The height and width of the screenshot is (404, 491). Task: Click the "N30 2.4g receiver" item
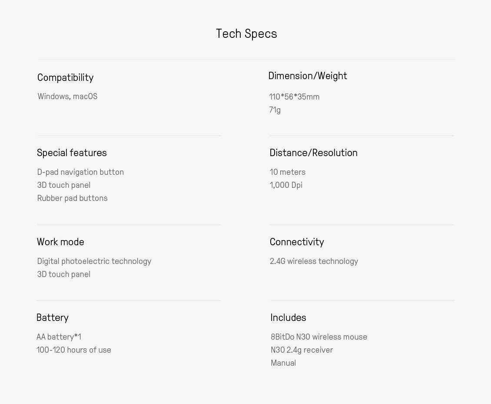tap(302, 350)
